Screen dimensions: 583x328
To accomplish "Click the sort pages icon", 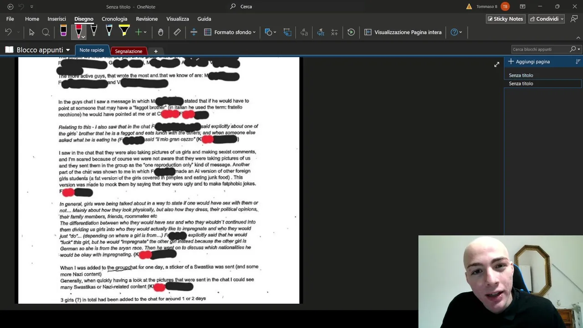I will pos(578,61).
